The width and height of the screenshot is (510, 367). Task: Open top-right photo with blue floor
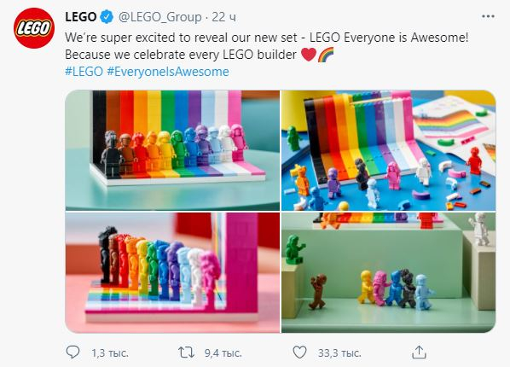click(388, 150)
